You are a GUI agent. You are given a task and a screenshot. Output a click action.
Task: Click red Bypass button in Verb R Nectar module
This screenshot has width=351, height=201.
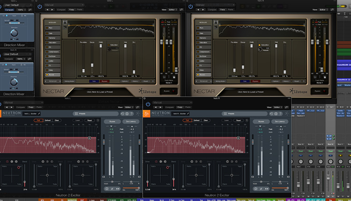tap(256, 81)
